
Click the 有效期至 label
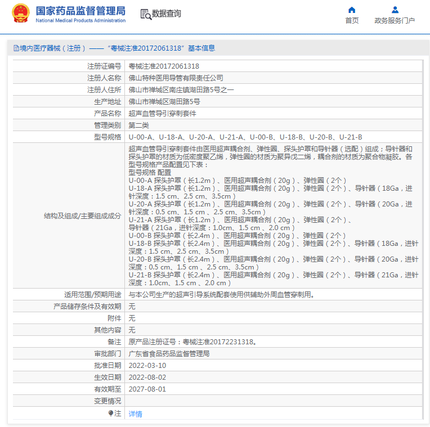pos(107,389)
